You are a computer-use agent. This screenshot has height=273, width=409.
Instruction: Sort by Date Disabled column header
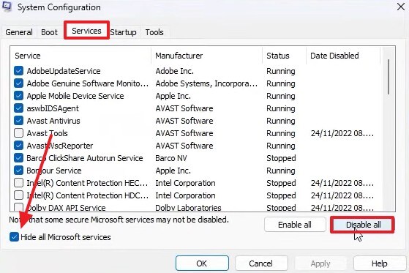pyautogui.click(x=343, y=56)
